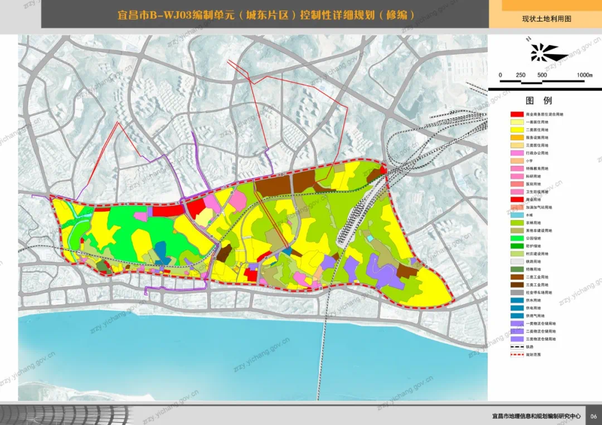
Task: Select the 规划范围 red dashed legend symbol
Action: [517, 354]
